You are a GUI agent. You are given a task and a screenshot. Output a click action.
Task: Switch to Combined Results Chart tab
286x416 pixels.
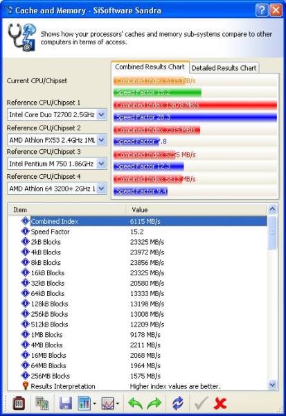coord(150,67)
